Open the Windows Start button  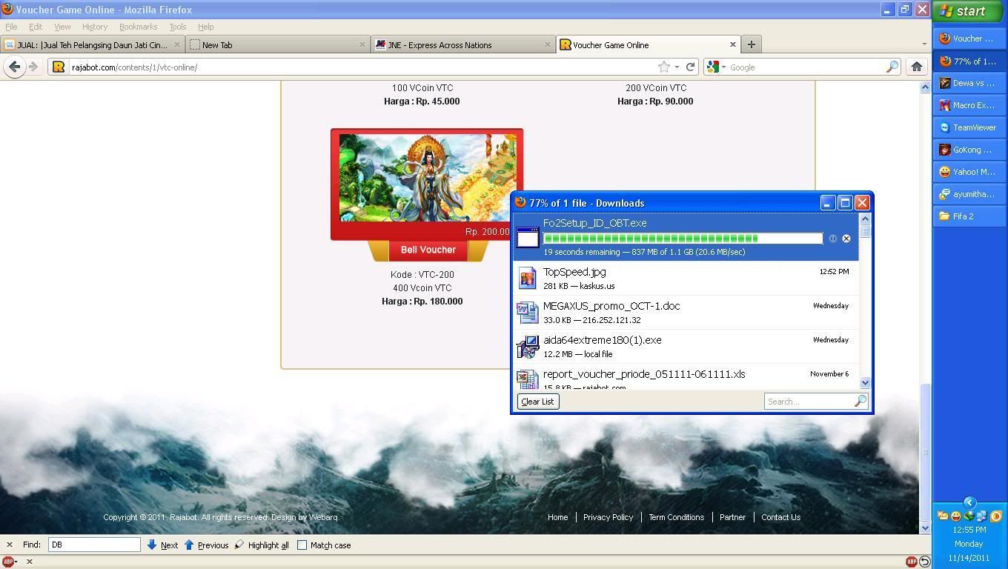968,11
